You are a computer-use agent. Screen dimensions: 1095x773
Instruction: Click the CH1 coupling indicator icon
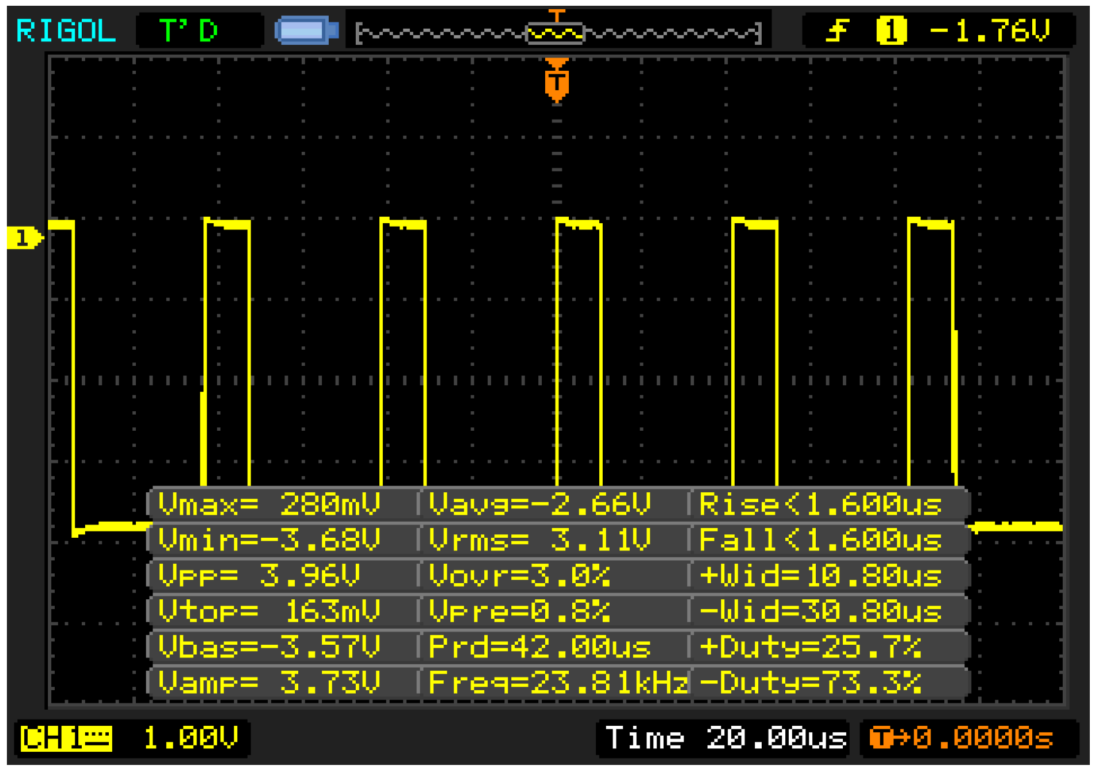[66, 738]
